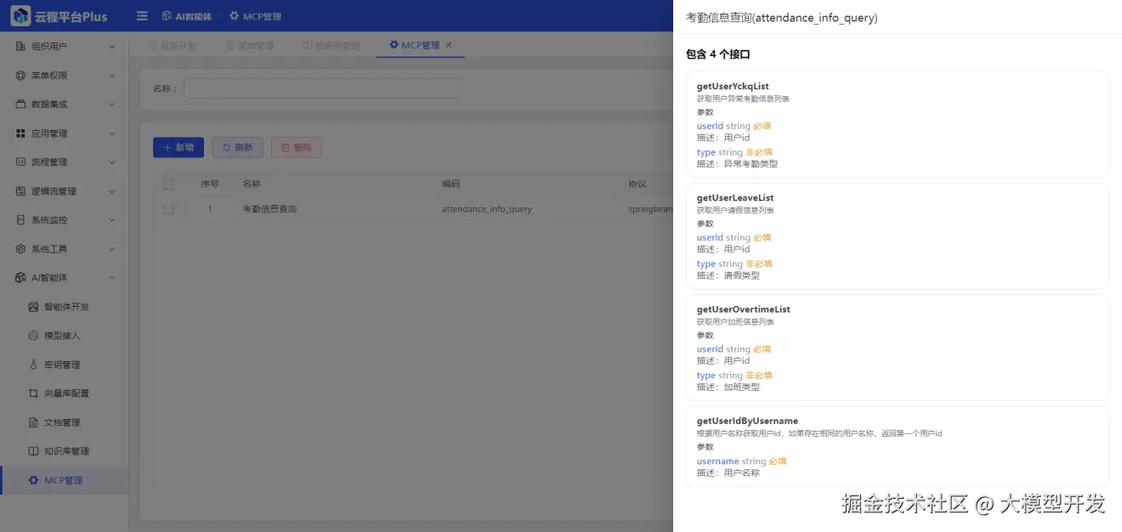Tick the checkbox for row 考勤信息查询
The image size is (1122, 532).
(x=168, y=208)
